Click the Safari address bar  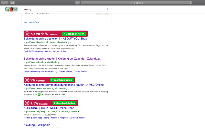[137, 3]
